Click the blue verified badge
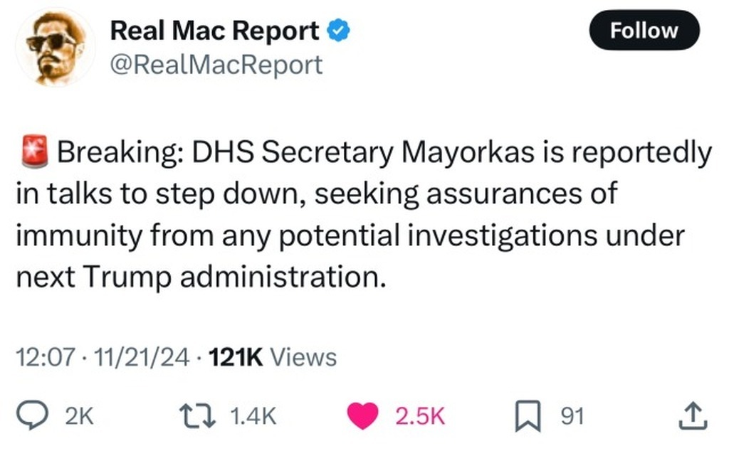The height and width of the screenshot is (456, 729). point(338,31)
